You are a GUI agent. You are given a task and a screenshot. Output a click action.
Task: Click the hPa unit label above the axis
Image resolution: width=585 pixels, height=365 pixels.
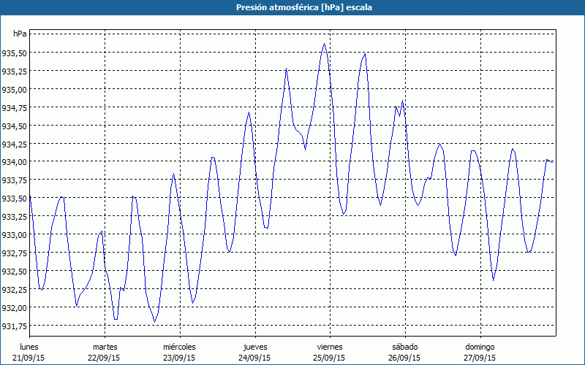(20, 34)
